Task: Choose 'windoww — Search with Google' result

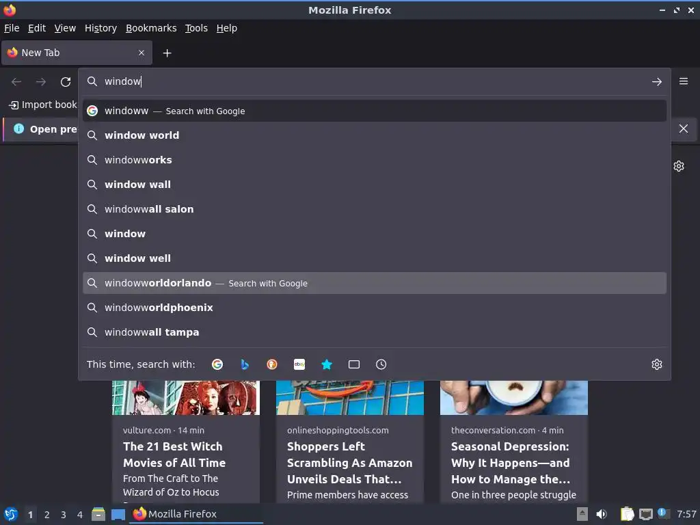Action: point(375,111)
